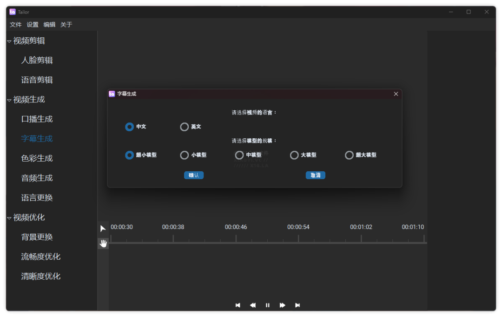Cancel the dialog with the 取消 button
The image size is (502, 317).
[x=315, y=175]
